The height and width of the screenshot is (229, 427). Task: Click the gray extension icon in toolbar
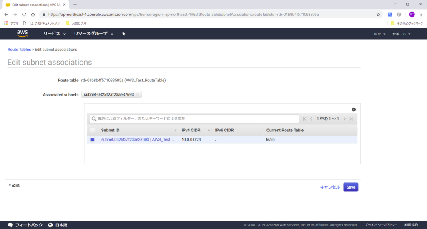pos(399,15)
